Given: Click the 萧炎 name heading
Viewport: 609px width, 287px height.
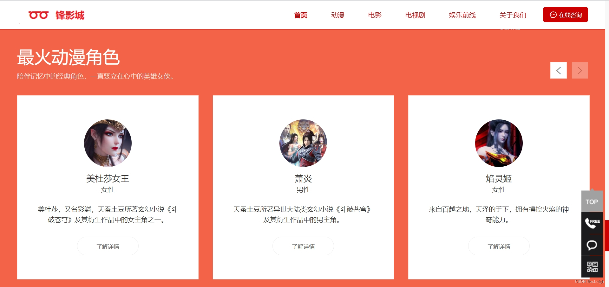Looking at the screenshot, I should (303, 179).
